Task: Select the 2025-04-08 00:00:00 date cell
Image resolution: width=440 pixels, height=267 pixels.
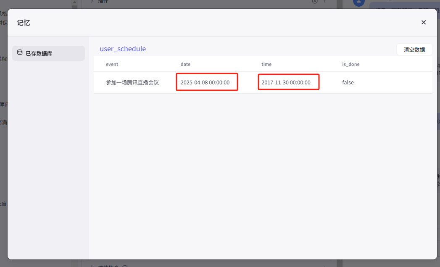Action: click(x=205, y=83)
